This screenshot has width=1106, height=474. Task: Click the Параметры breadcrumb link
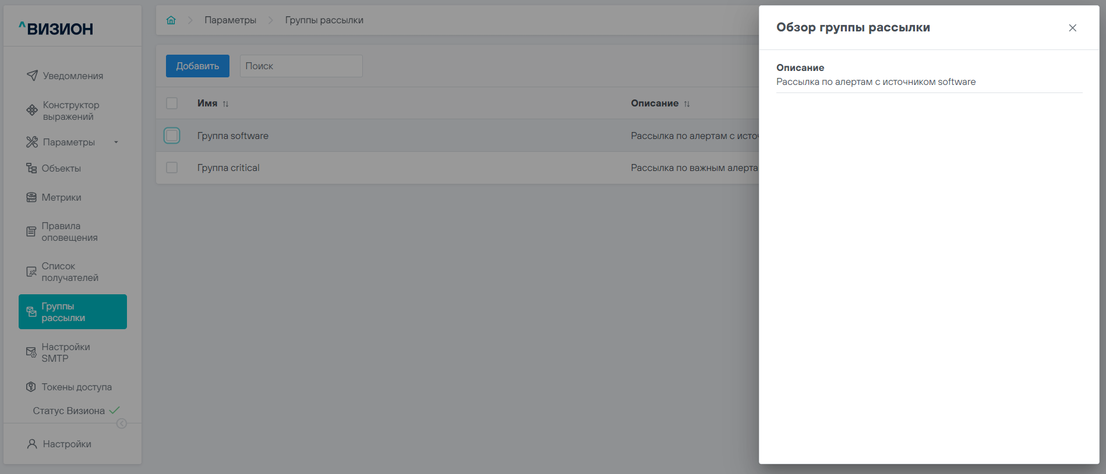pos(230,20)
